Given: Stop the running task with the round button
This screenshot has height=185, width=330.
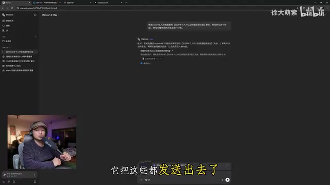Looking at the screenshot, I should [x=227, y=180].
